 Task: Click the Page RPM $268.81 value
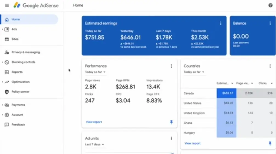coord(125,87)
